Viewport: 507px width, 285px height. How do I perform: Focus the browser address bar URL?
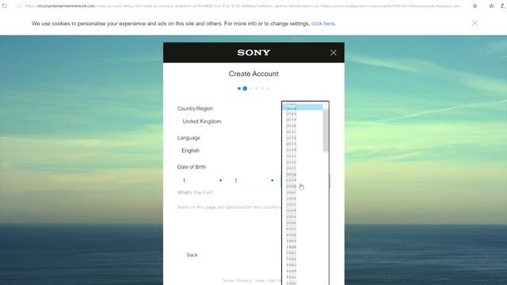[x=242, y=6]
